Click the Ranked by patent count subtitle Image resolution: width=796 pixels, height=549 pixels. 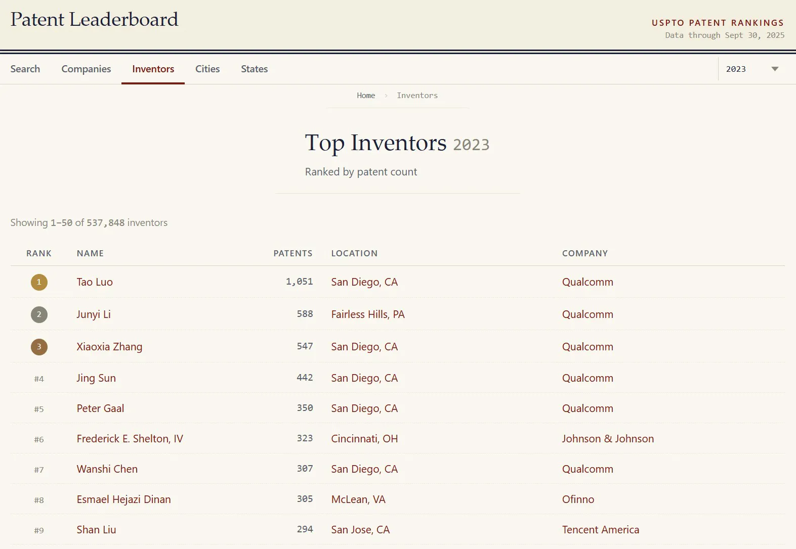pyautogui.click(x=361, y=172)
